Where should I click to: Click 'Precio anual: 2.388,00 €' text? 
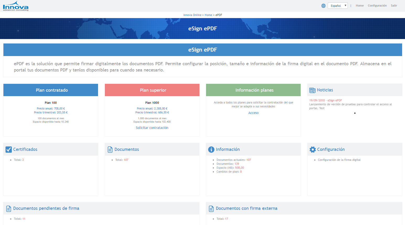[152, 108]
